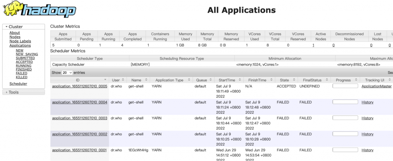Click the 1EGcWt4Hg application name
This screenshot has height=161, width=393.
(x=138, y=150)
